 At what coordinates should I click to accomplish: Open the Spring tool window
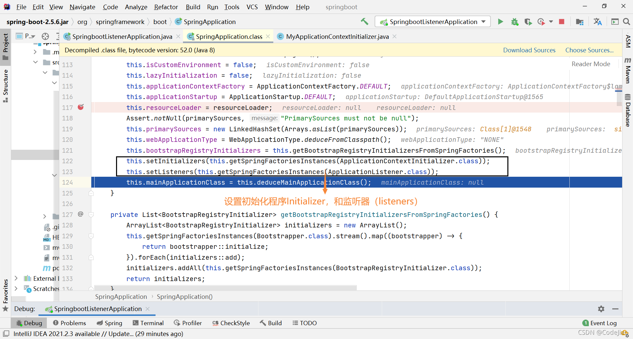pos(109,323)
